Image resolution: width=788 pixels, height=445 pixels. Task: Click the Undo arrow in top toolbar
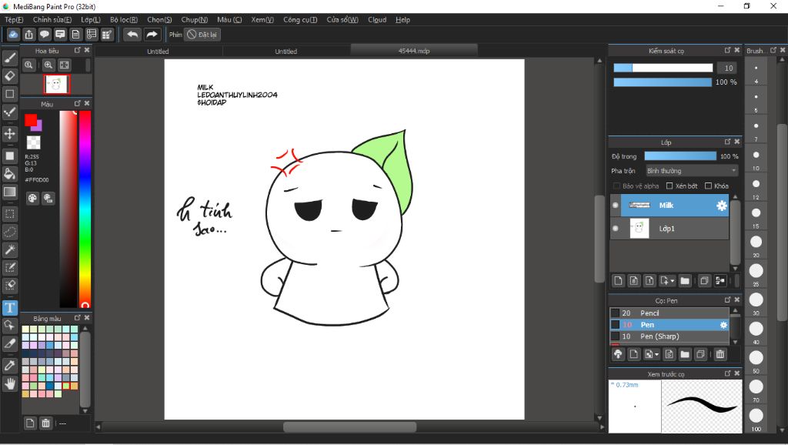[132, 35]
